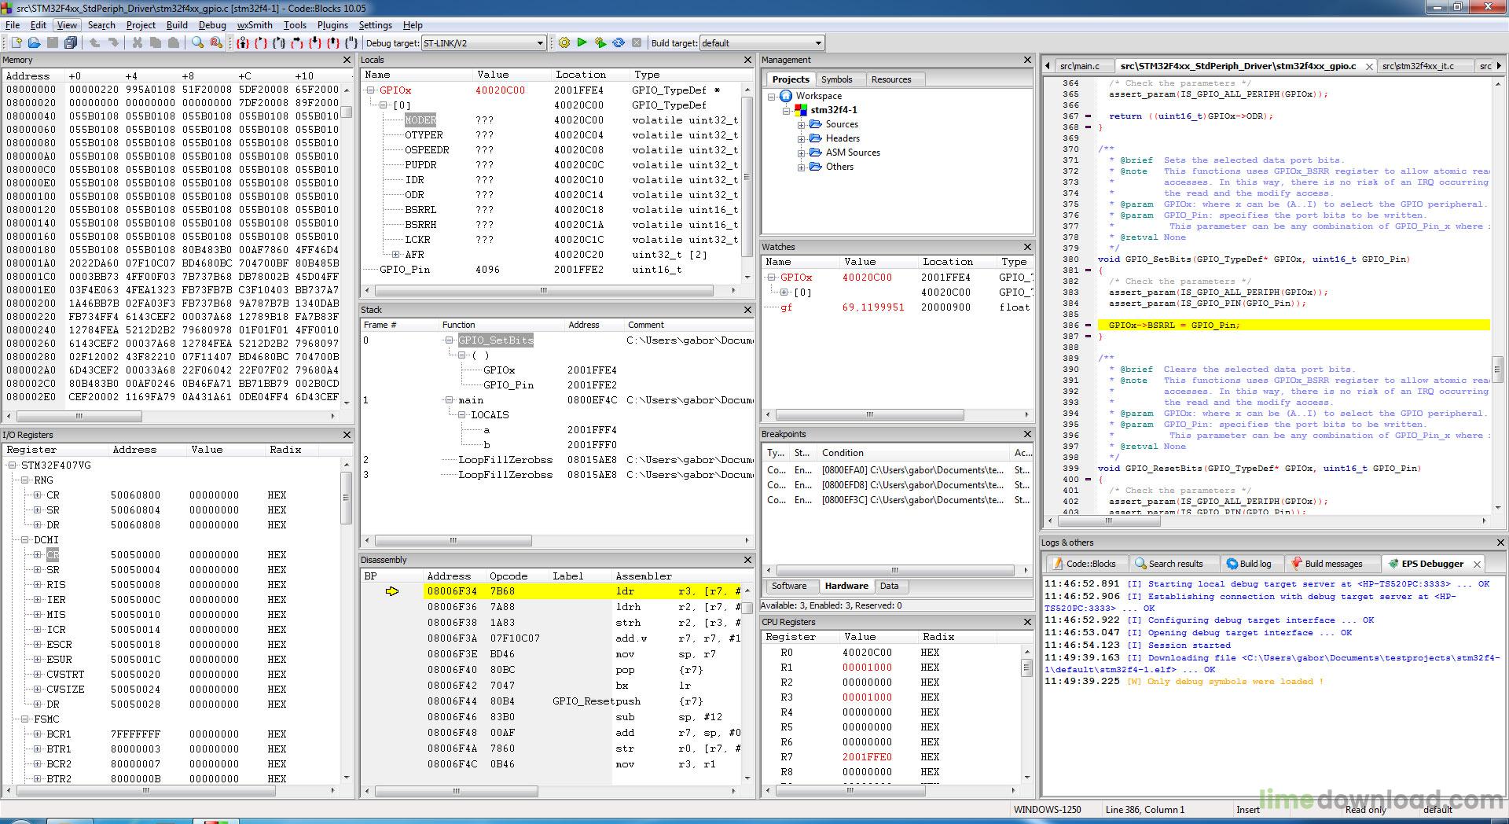Select the Hardware tab in the Breakpoints panel

click(846, 586)
